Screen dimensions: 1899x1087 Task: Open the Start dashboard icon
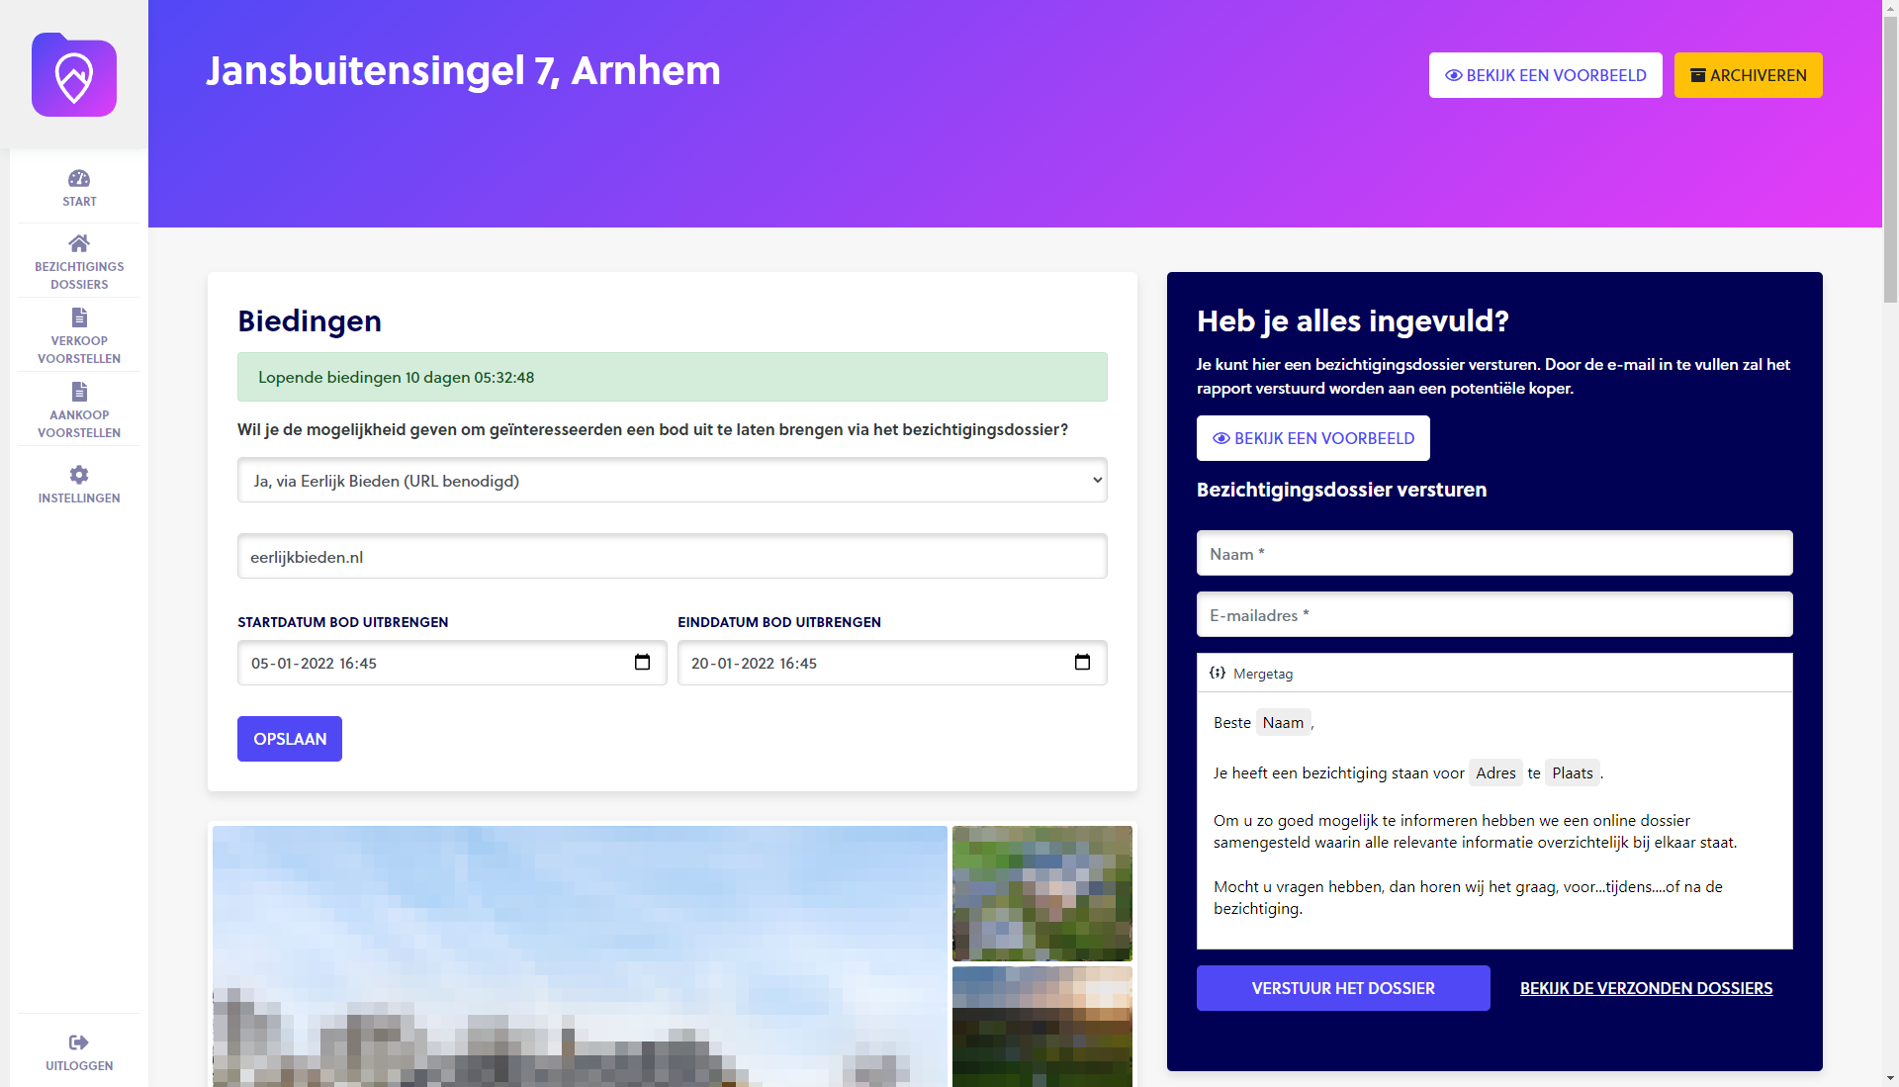click(79, 178)
